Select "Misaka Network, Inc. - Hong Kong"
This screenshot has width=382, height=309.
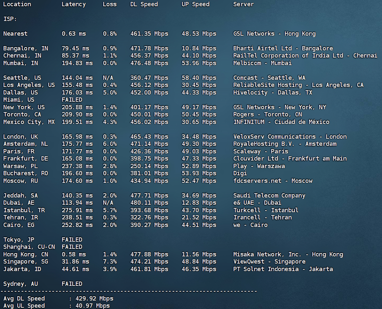click(x=288, y=254)
